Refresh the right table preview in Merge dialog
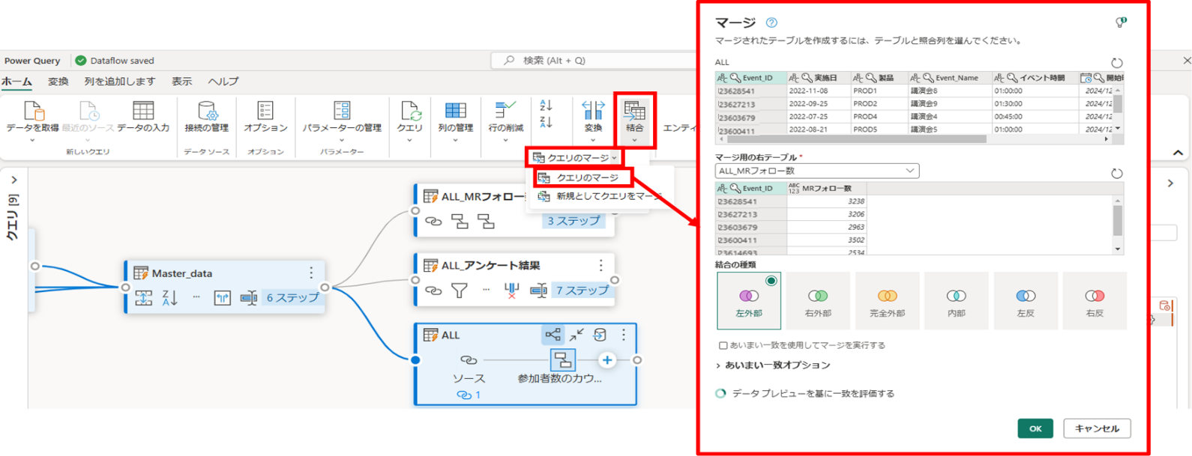 tap(1116, 174)
